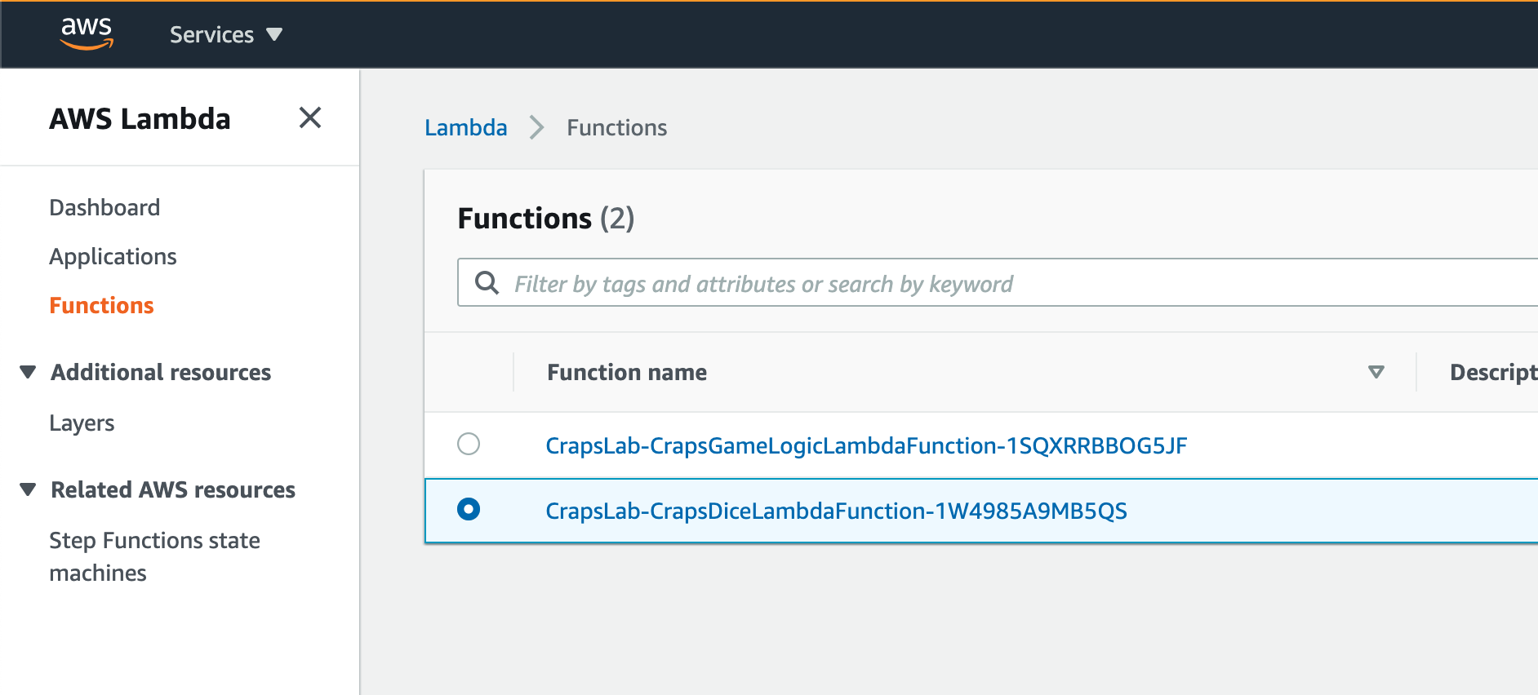Select the CrapsDiceLambdaFunction radio button
Image resolution: width=1538 pixels, height=695 pixels.
[469, 509]
